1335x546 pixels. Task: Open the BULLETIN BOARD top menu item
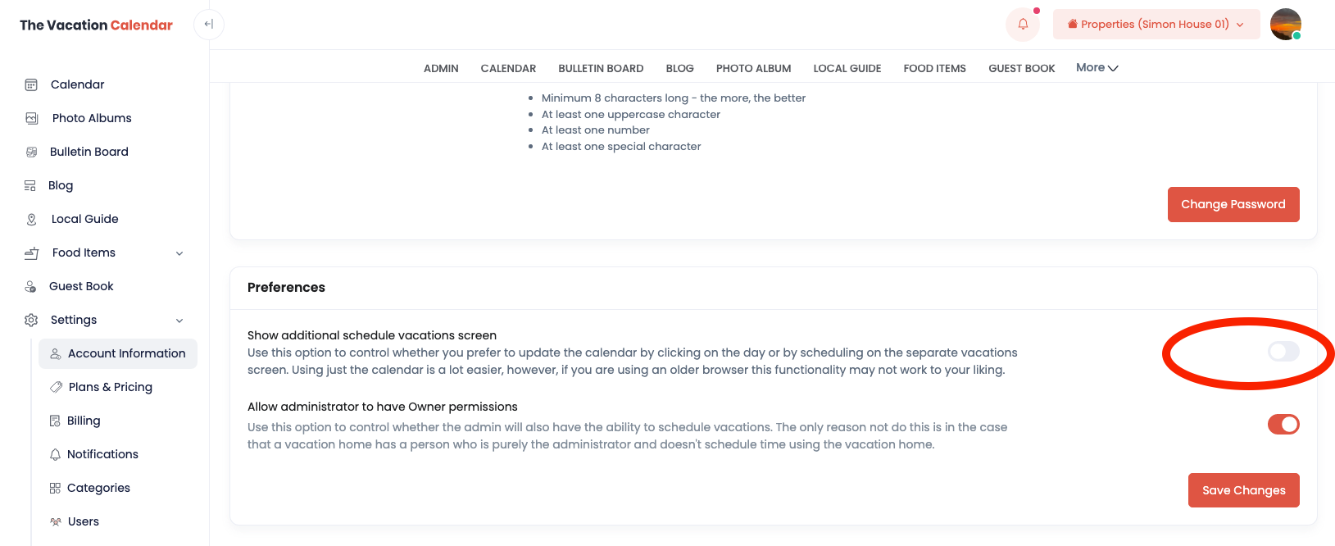[601, 69]
